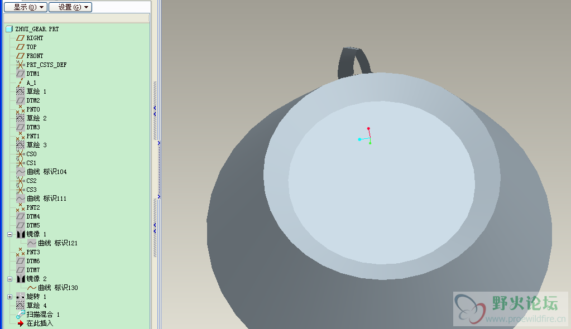Click the 镜像 2 mirror feature icon
The height and width of the screenshot is (329, 571).
(21, 279)
